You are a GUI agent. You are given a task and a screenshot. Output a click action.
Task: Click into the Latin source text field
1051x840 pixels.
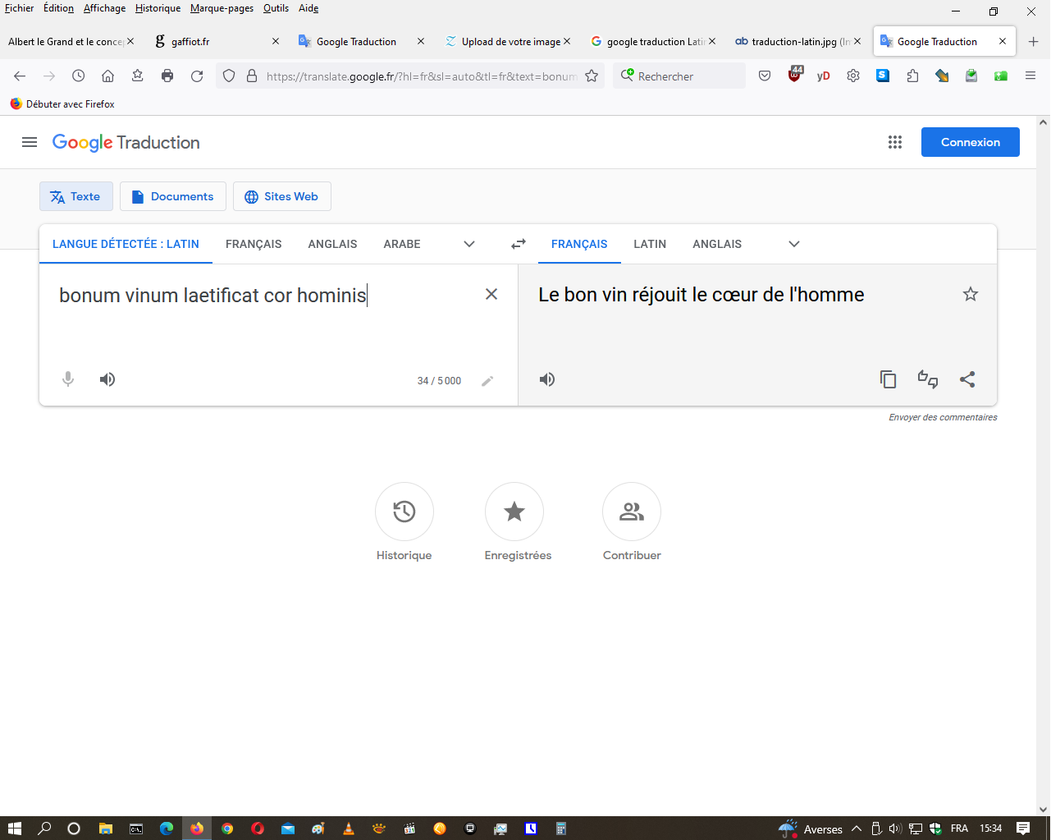click(x=263, y=296)
